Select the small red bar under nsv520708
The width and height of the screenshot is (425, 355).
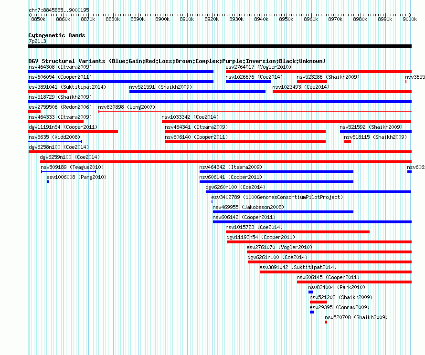tap(326, 322)
